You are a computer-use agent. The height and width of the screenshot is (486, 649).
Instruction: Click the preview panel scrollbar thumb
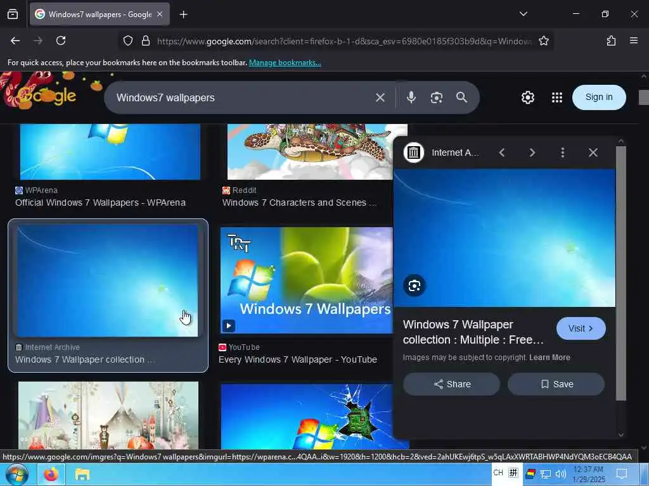tap(621, 273)
